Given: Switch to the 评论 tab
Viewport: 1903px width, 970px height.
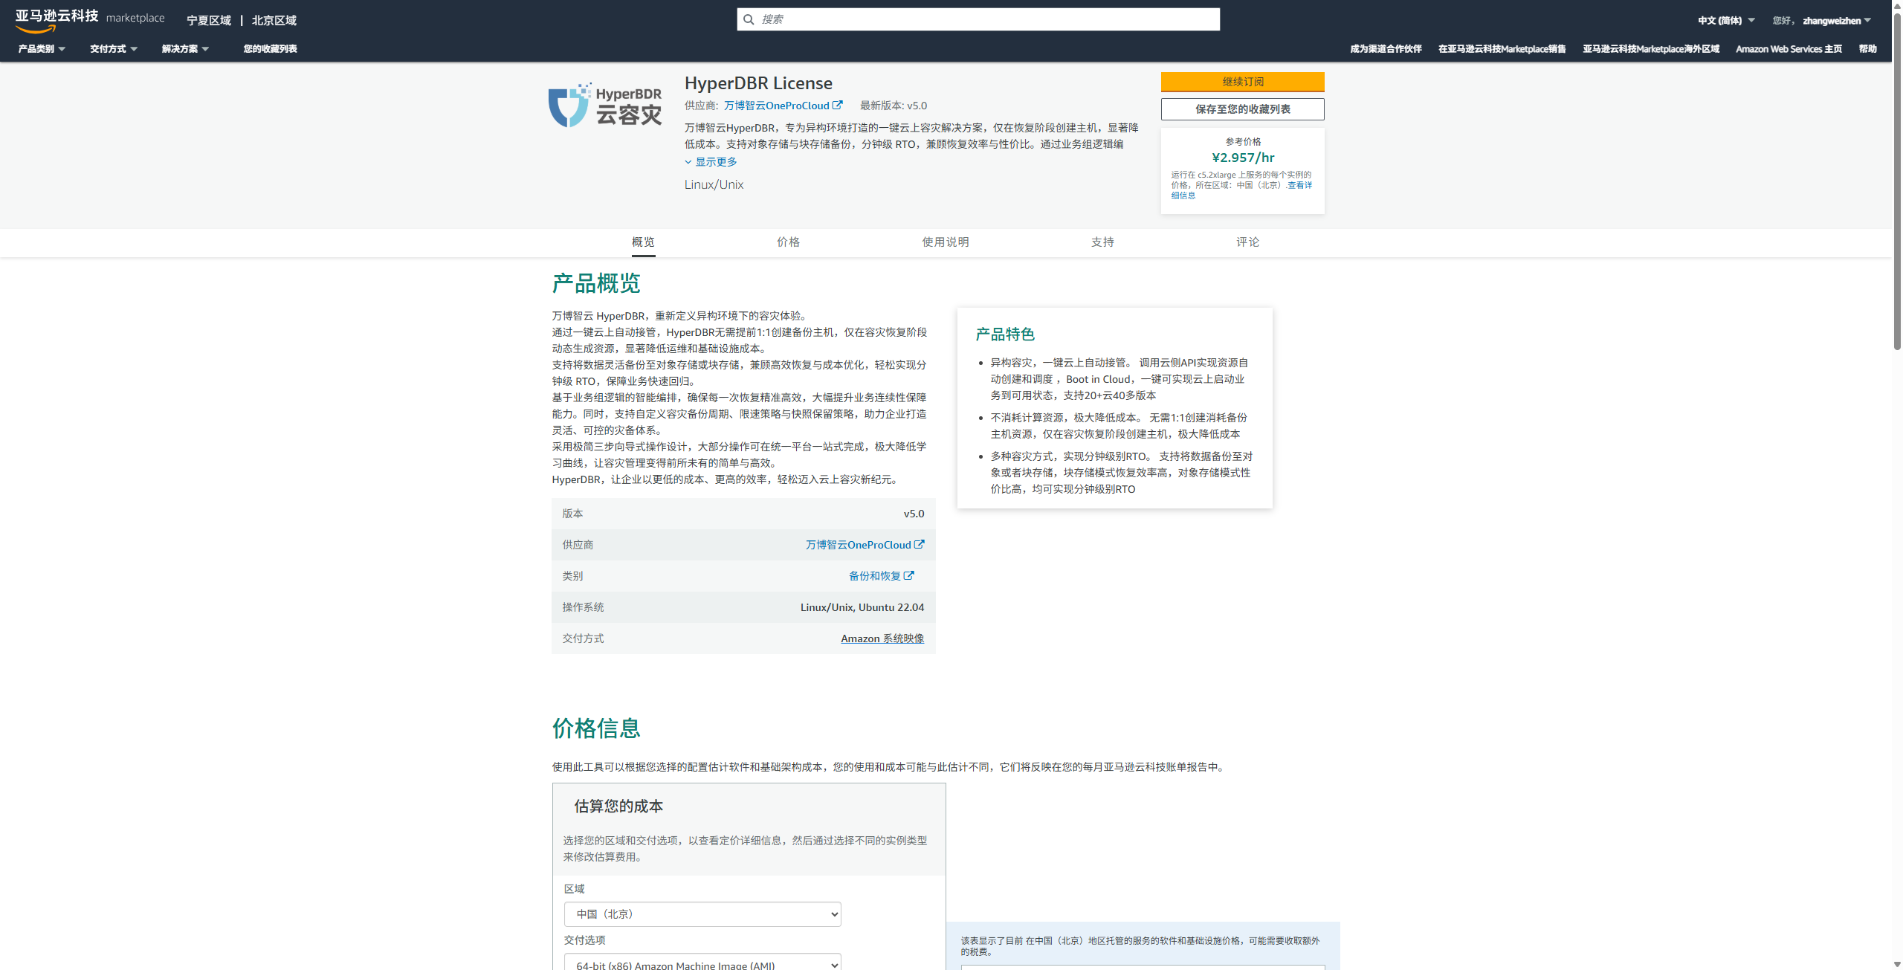Looking at the screenshot, I should 1247,242.
